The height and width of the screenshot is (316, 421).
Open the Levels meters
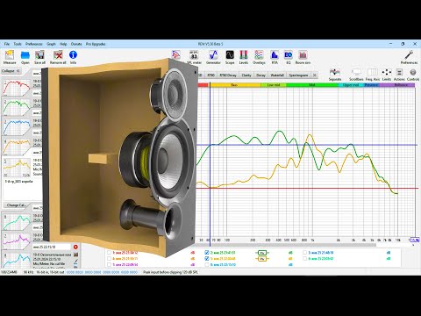(244, 57)
